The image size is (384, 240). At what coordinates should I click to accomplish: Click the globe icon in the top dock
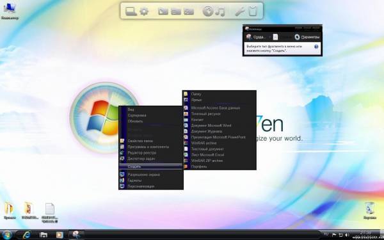point(208,12)
